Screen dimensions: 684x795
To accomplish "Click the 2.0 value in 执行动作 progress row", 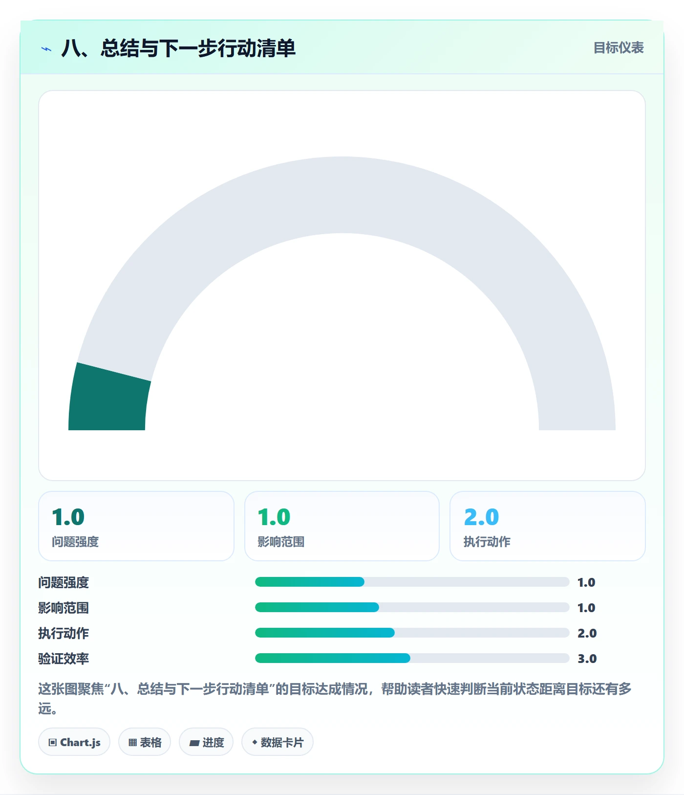I will pyautogui.click(x=587, y=633).
